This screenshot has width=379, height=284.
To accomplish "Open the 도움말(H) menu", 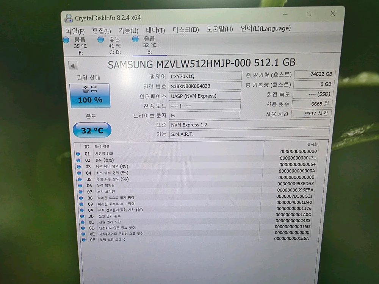I will (219, 29).
